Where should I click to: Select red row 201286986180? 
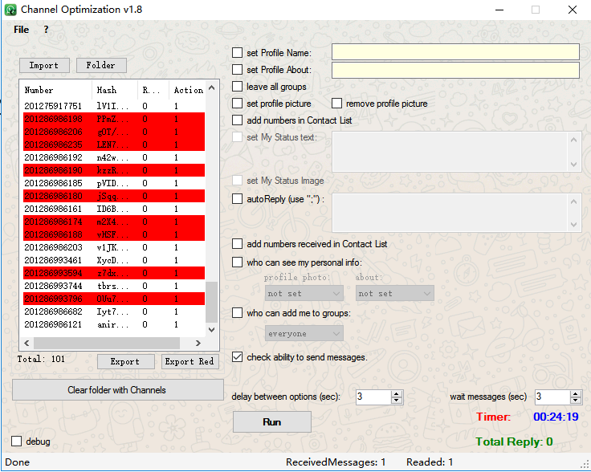(114, 196)
